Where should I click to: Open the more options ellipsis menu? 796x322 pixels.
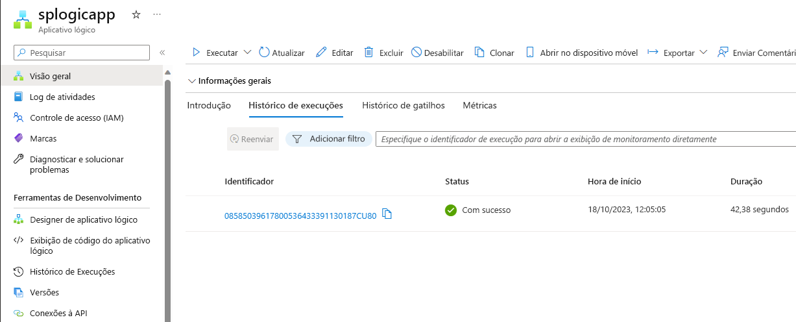[x=157, y=14]
